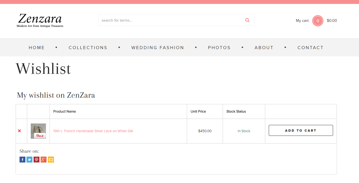
Task: Open the 19th c. French Handmade Silver Lace link
Action: click(x=93, y=131)
